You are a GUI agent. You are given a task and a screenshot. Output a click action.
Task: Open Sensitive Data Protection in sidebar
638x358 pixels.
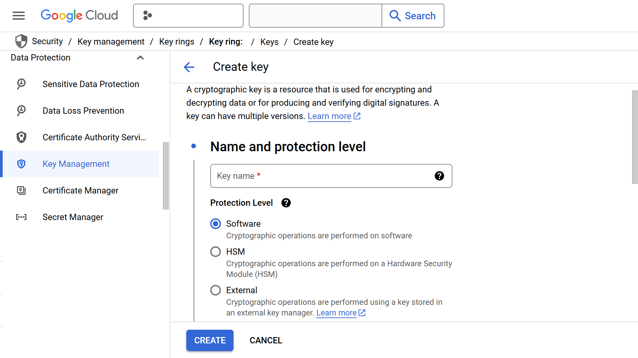90,84
